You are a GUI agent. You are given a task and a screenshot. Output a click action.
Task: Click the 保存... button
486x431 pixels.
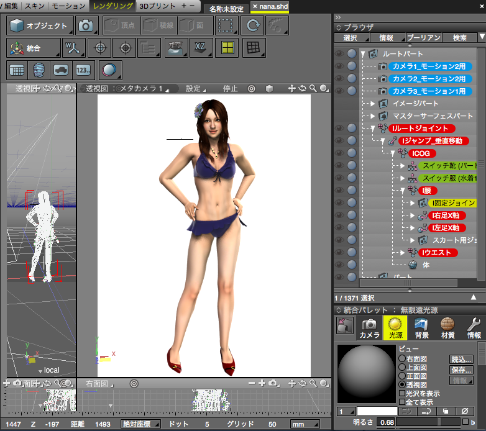click(x=461, y=370)
